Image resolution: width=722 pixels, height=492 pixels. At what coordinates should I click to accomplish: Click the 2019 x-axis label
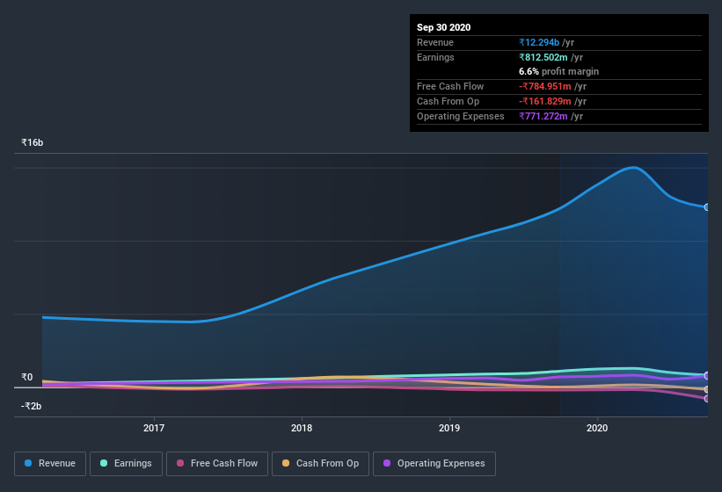coord(449,428)
